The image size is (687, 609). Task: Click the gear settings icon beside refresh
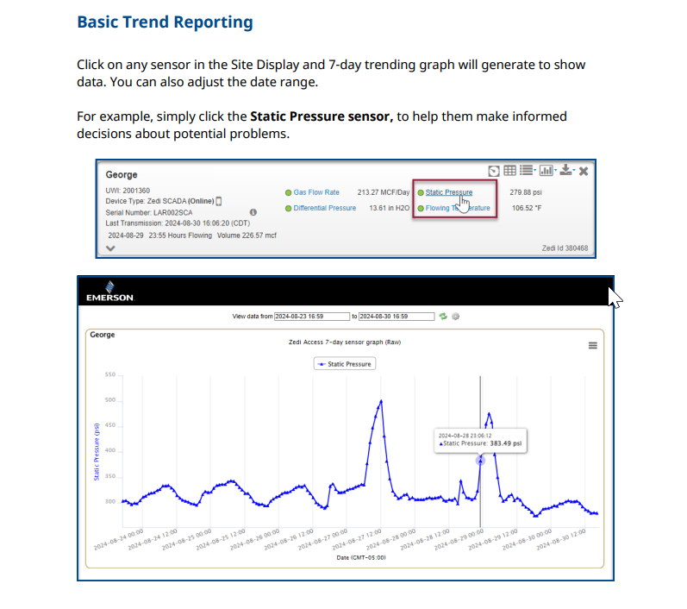click(456, 317)
